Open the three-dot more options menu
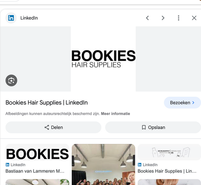This screenshot has height=185, width=201. pos(178,18)
